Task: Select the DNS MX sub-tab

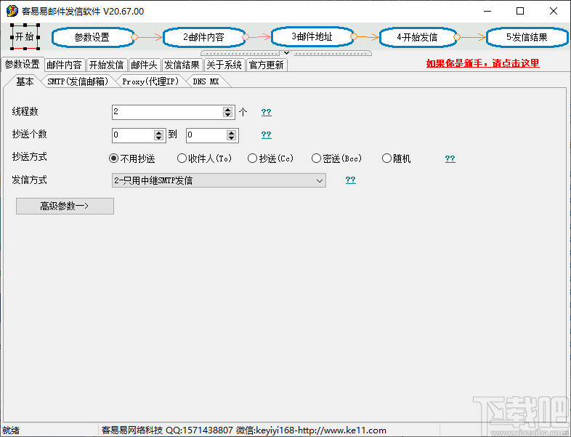Action: click(206, 81)
